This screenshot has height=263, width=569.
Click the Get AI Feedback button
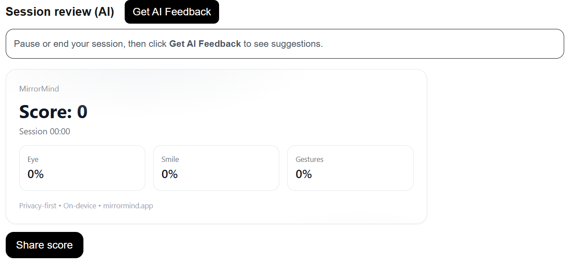coord(172,12)
